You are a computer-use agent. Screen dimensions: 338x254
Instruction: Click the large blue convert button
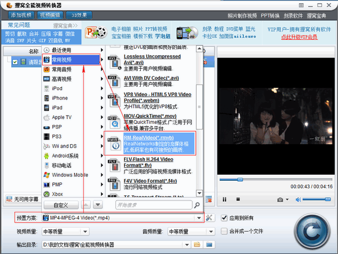[x=312, y=231]
